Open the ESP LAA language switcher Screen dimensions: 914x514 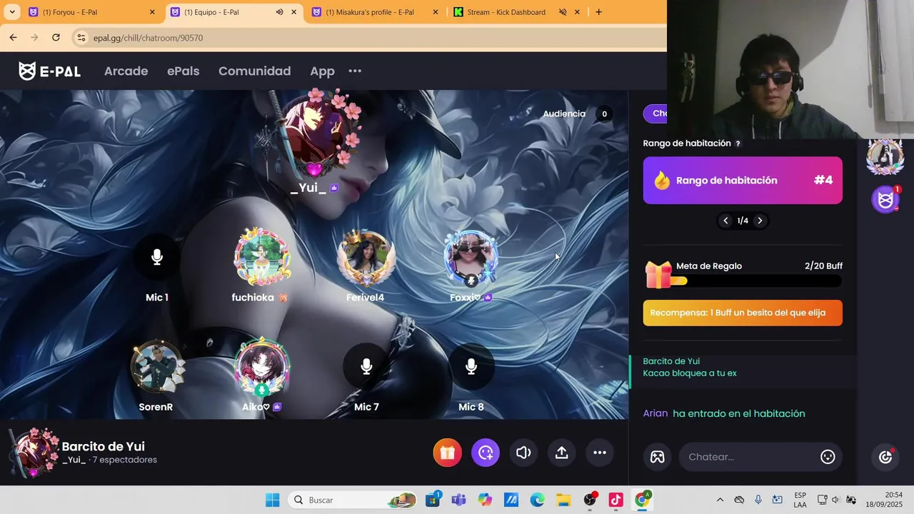click(x=800, y=500)
